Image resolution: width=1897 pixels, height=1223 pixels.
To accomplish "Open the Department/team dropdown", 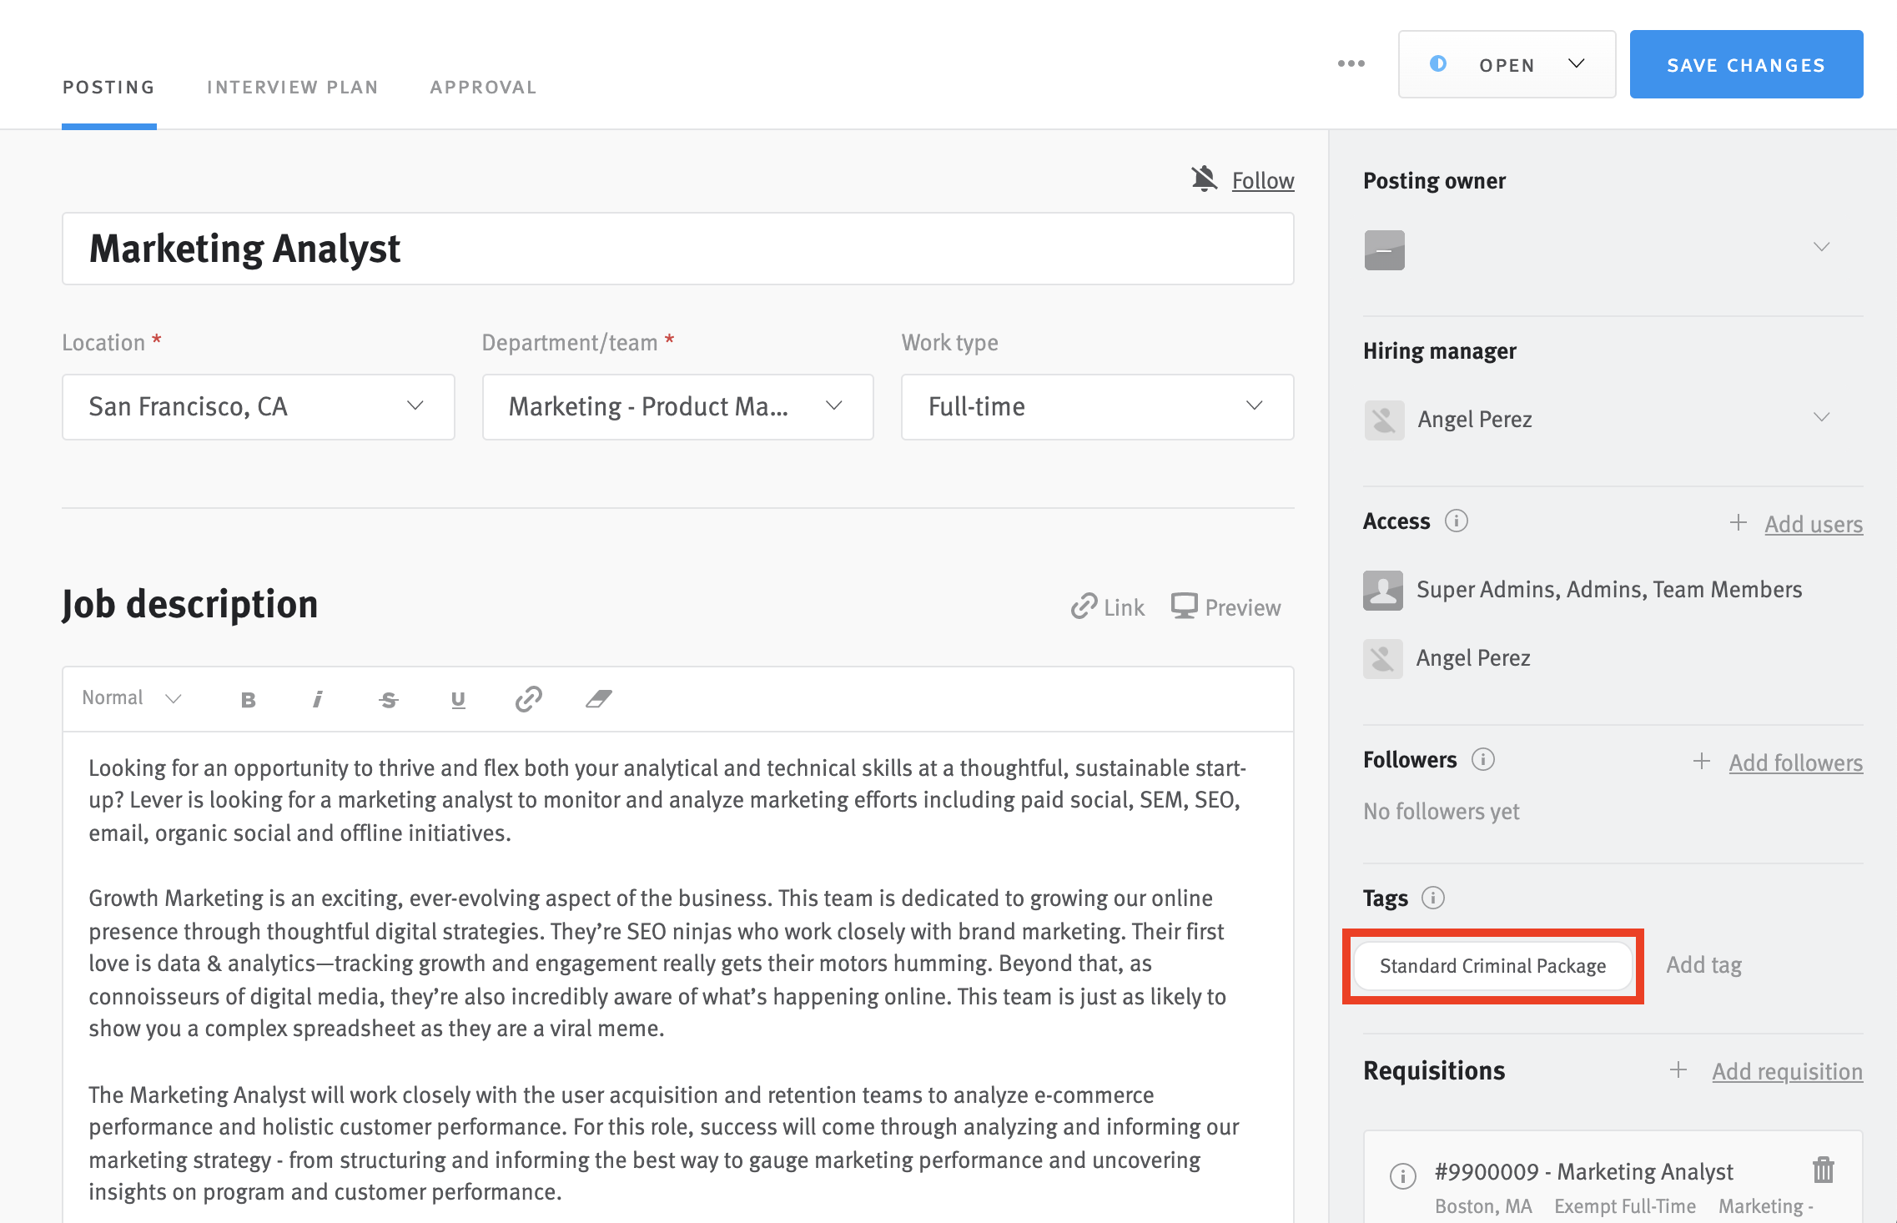I will coord(677,407).
